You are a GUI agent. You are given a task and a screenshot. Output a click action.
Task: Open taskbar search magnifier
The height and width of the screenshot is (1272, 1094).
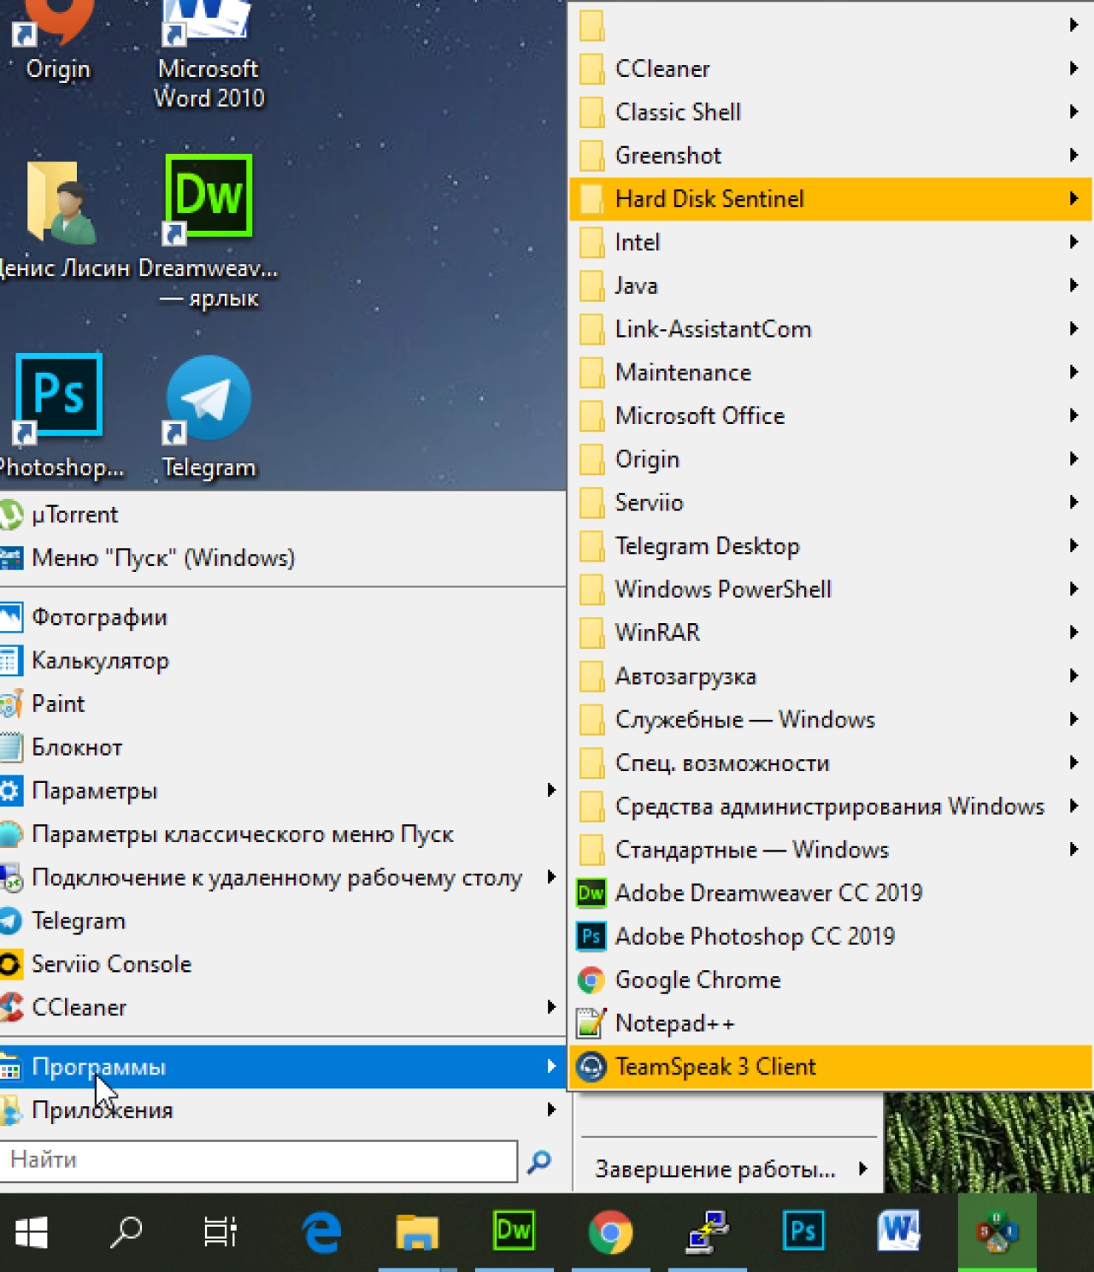pos(126,1232)
